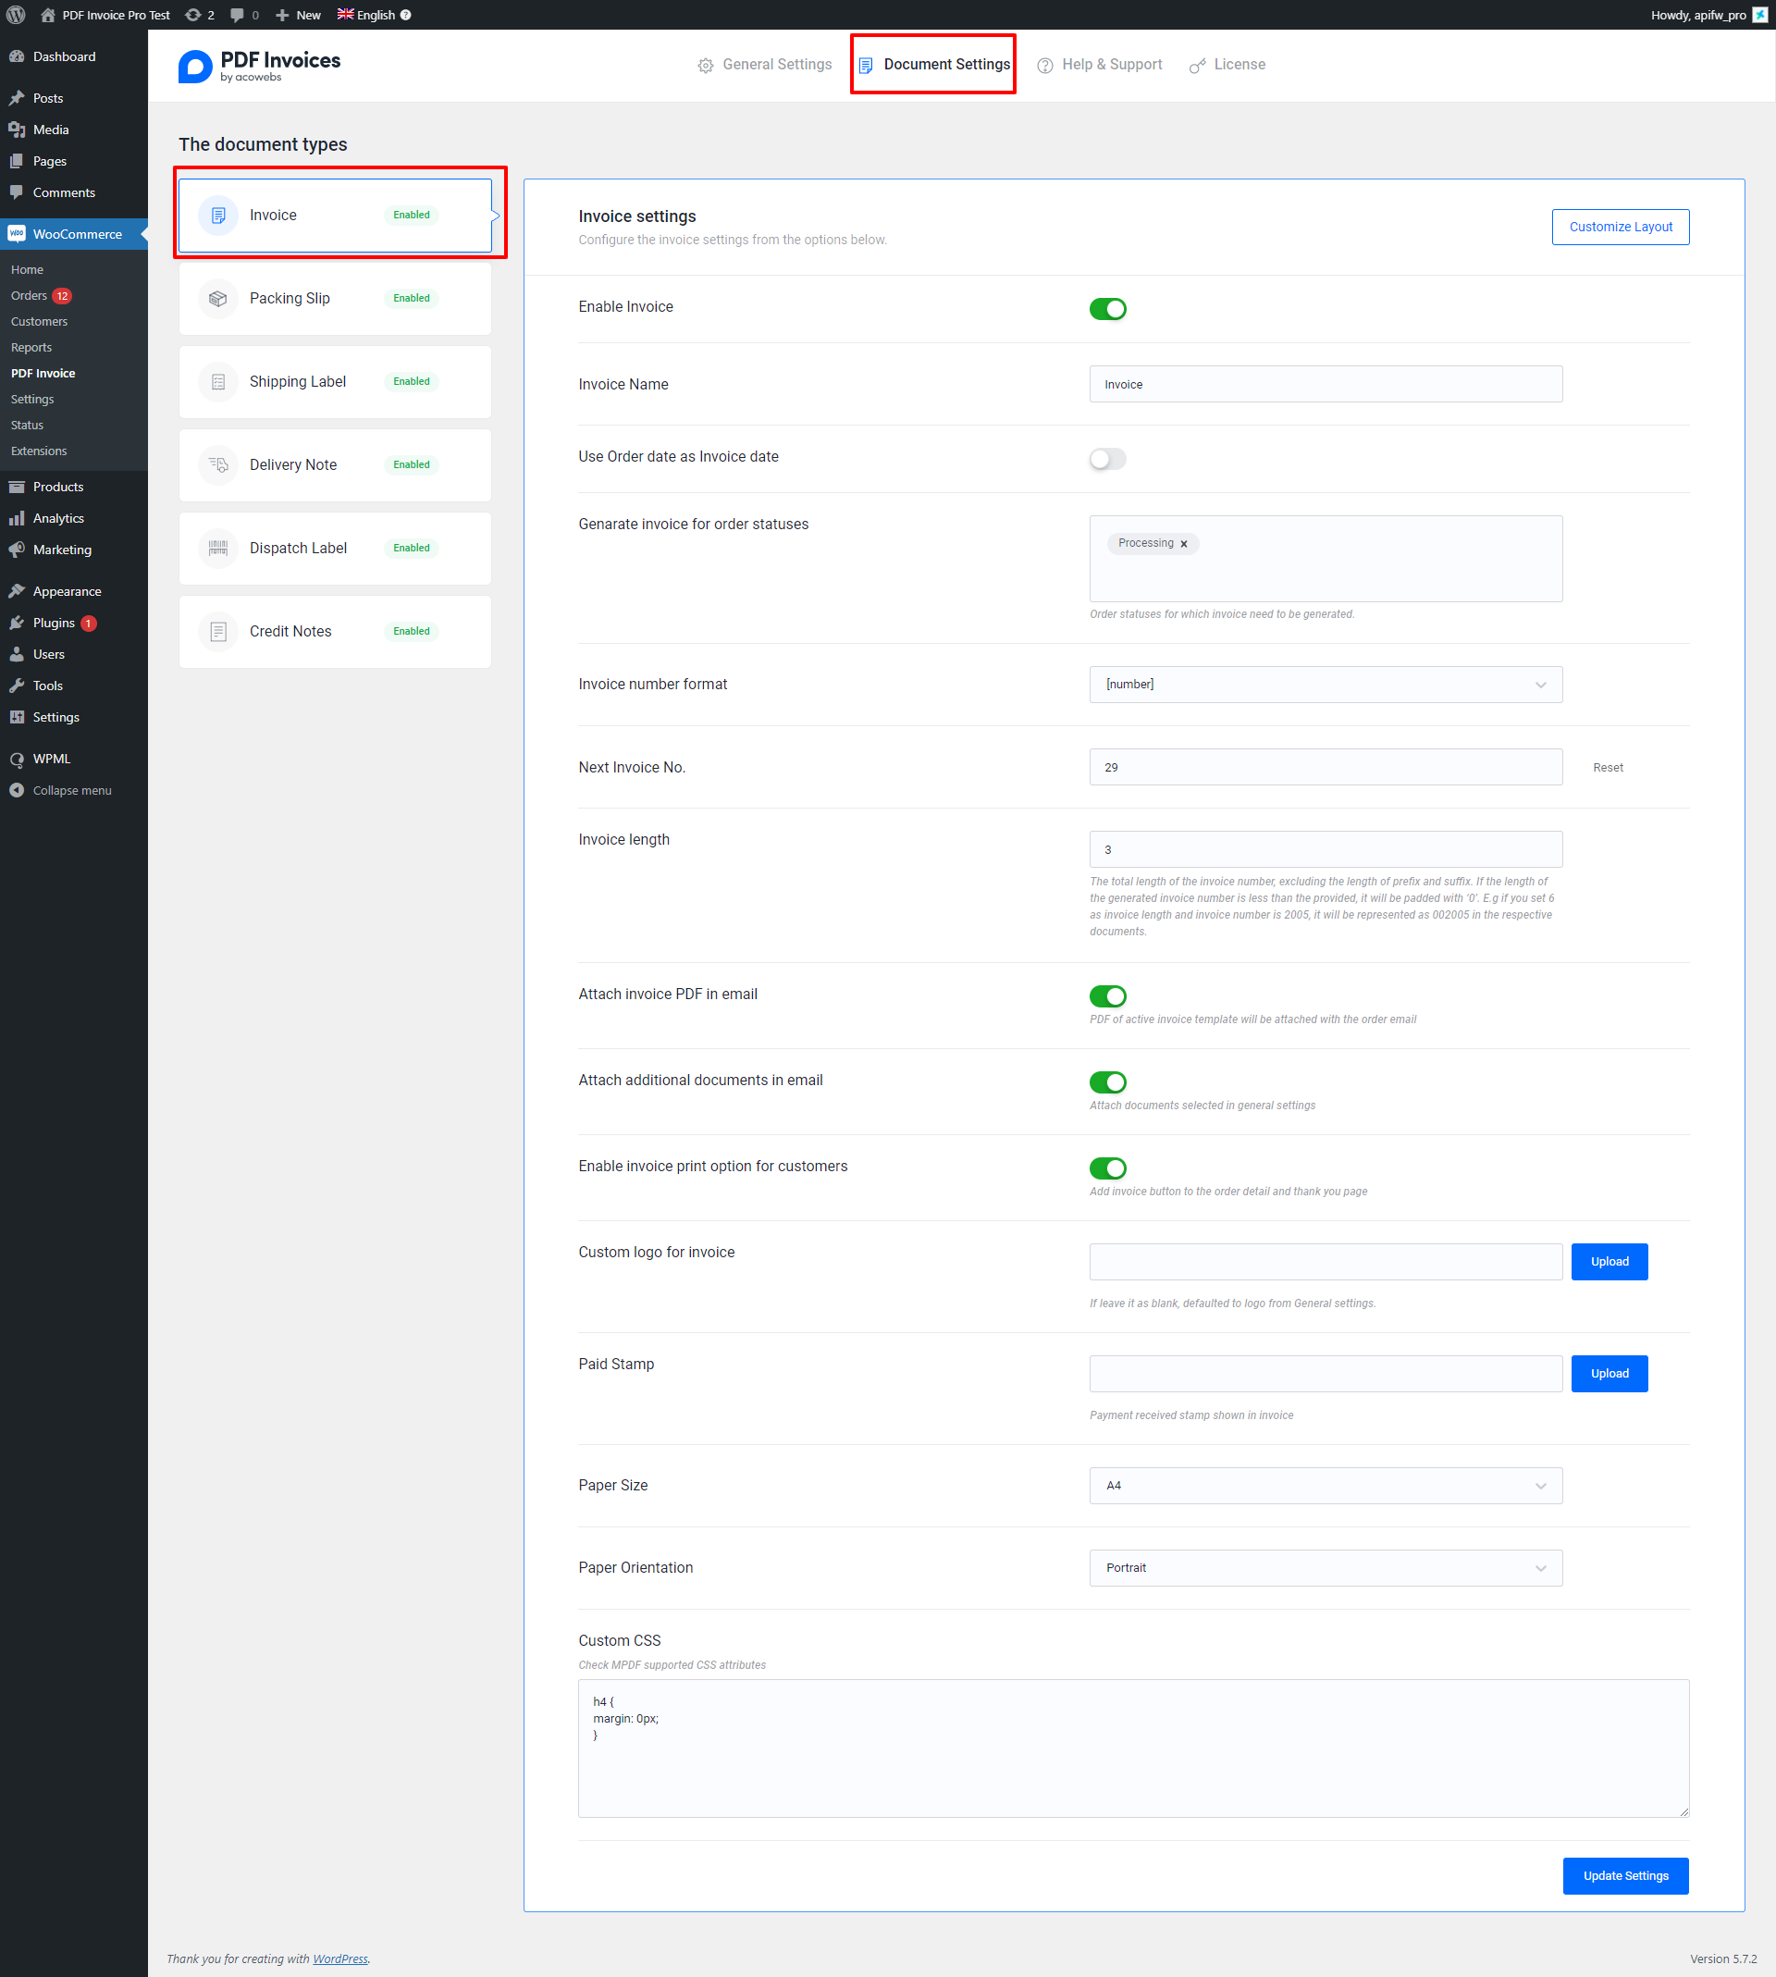This screenshot has height=1977, width=1776.
Task: Click the Collapse menu arrow icon
Action: 17,790
